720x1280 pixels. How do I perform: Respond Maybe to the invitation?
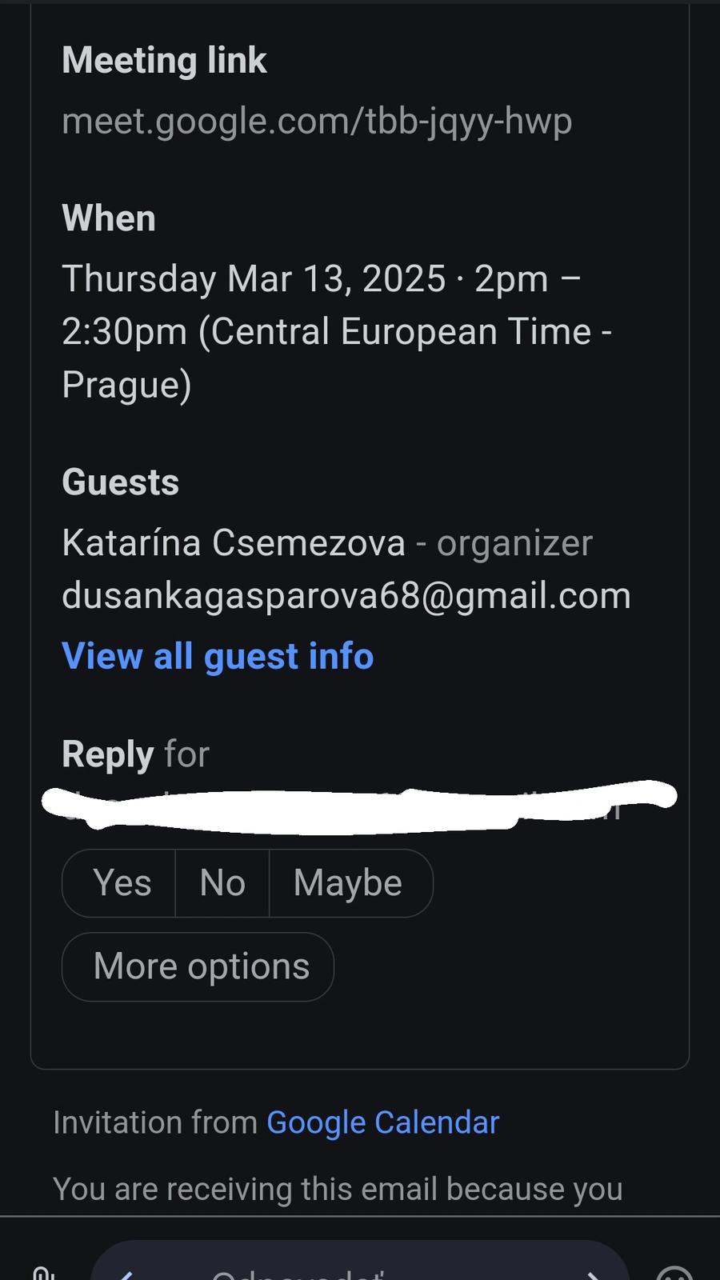point(348,883)
